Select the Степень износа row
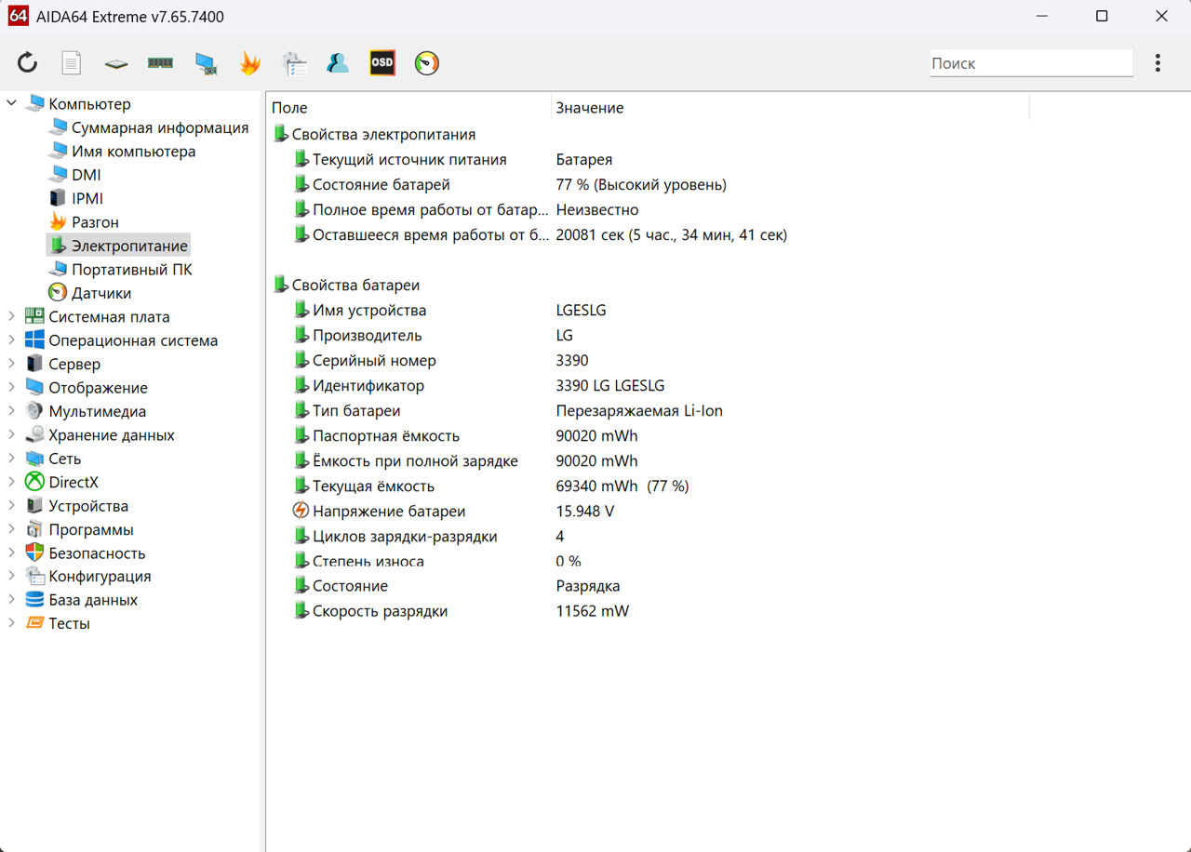 point(368,561)
